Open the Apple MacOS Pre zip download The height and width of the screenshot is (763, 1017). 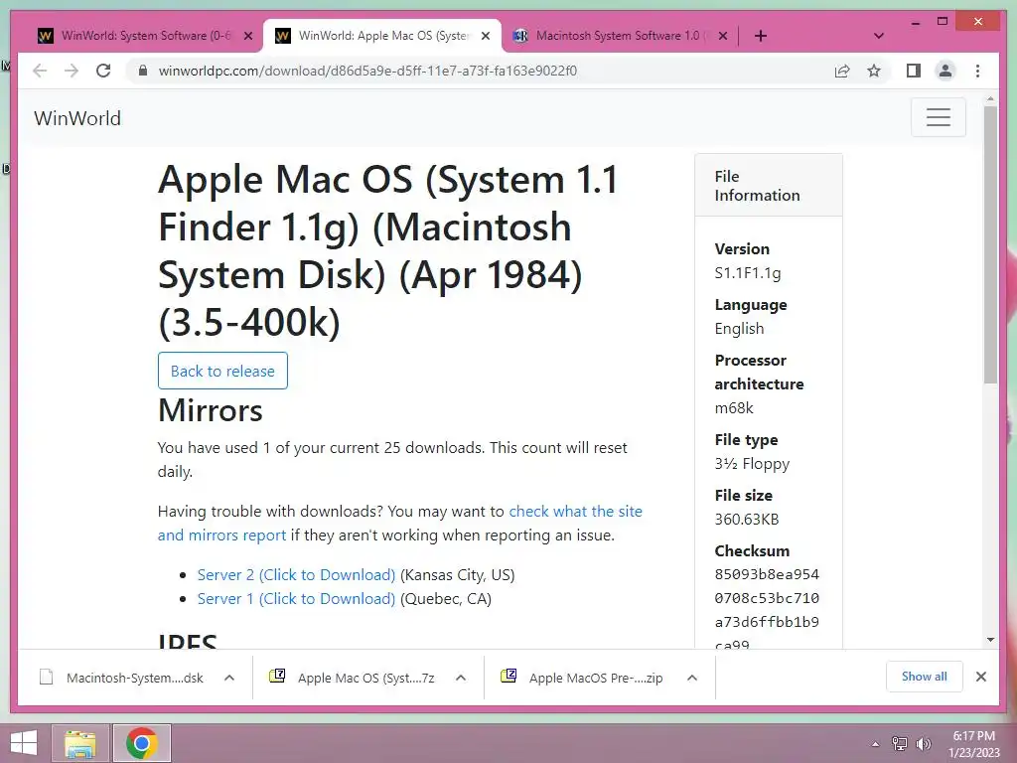coord(584,678)
